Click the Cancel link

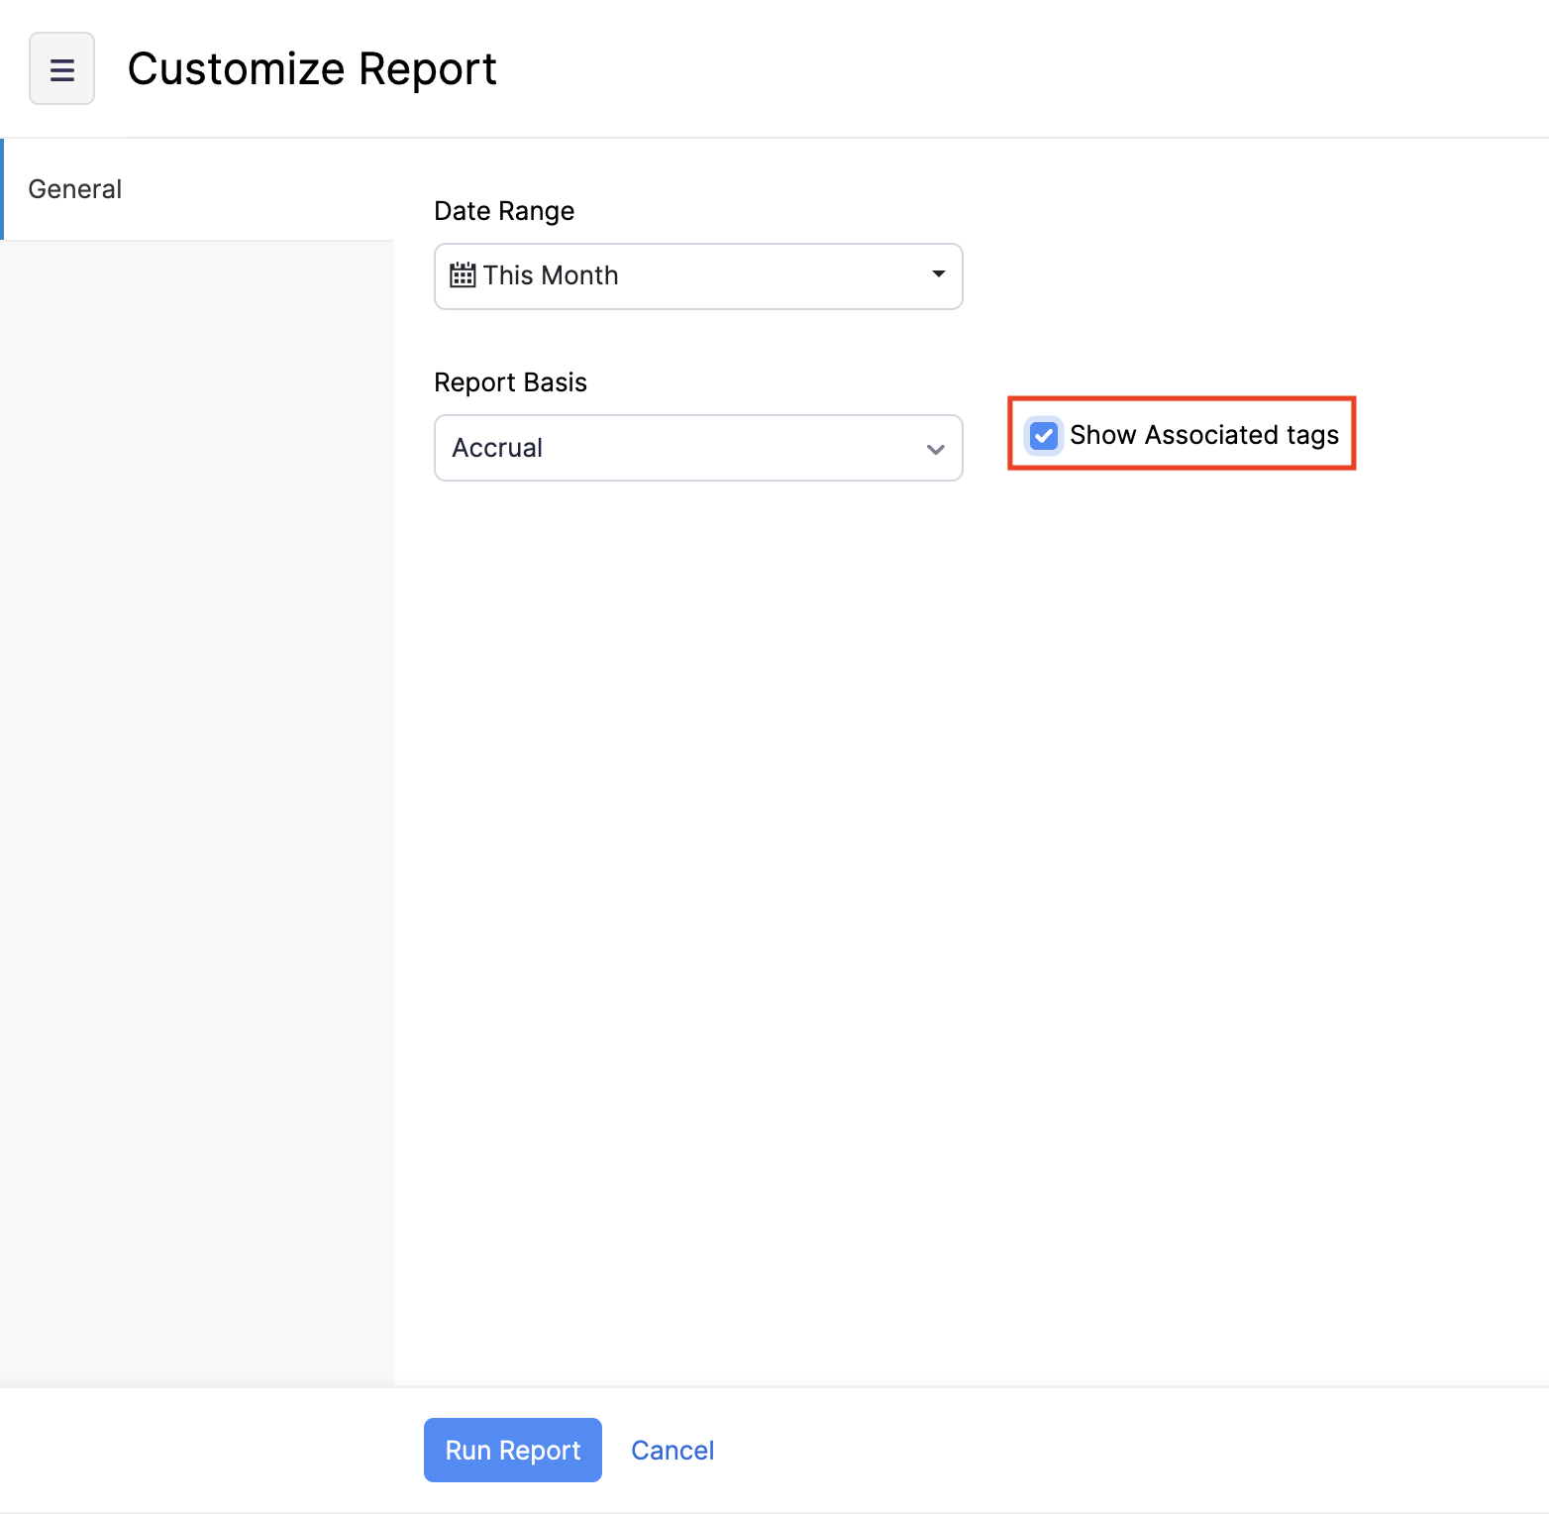click(671, 1451)
